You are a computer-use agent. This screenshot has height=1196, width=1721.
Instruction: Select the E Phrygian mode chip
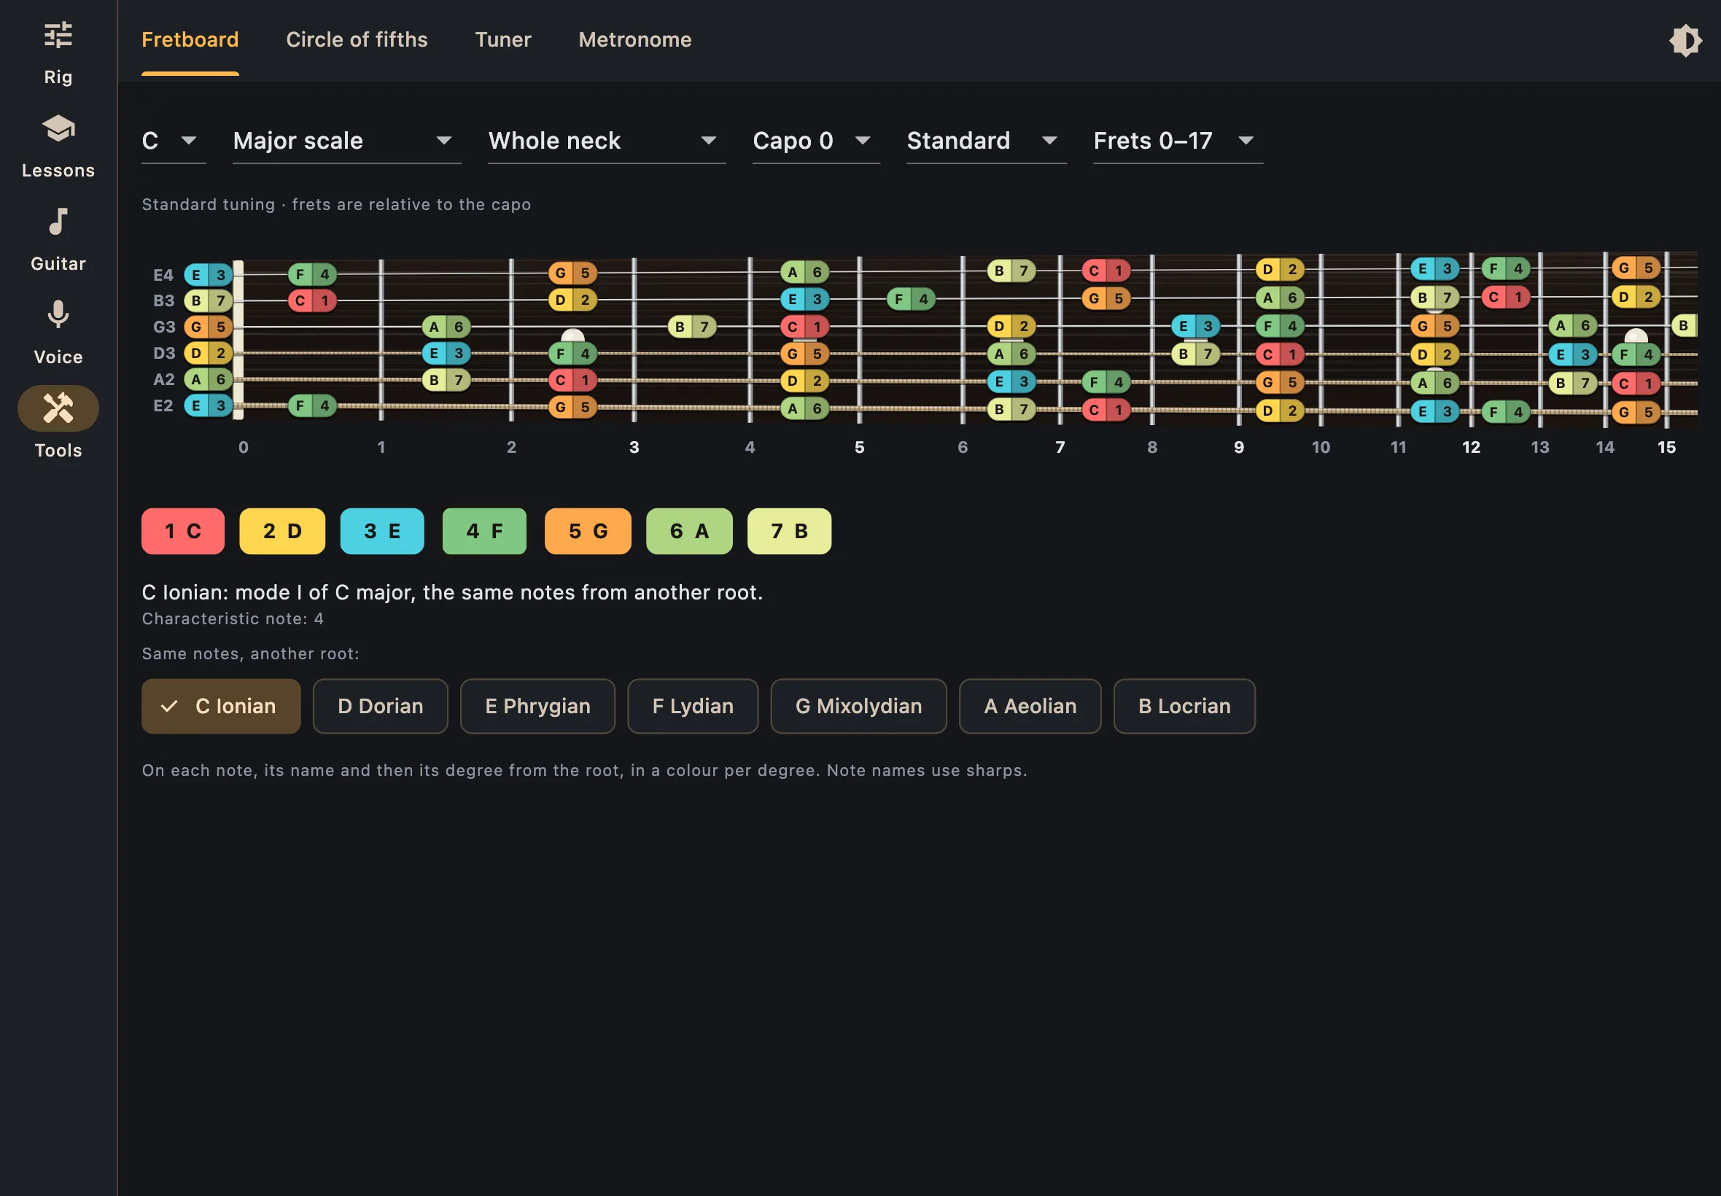coord(538,706)
